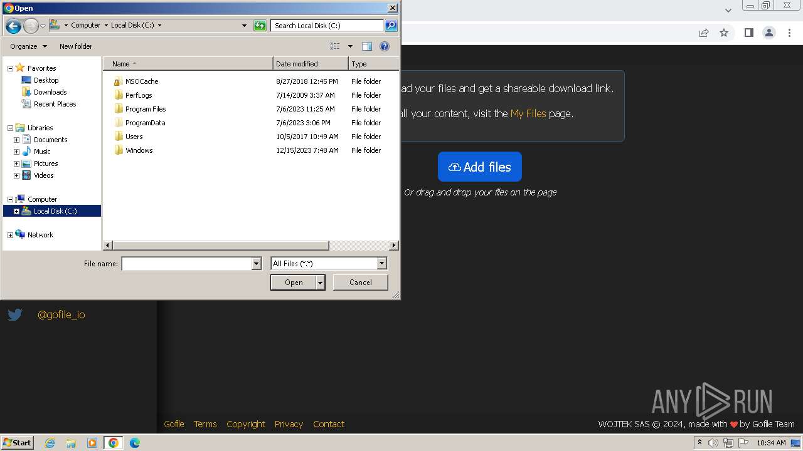Collapse the Favorites tree node
Screen dimensions: 803x451
10,68
